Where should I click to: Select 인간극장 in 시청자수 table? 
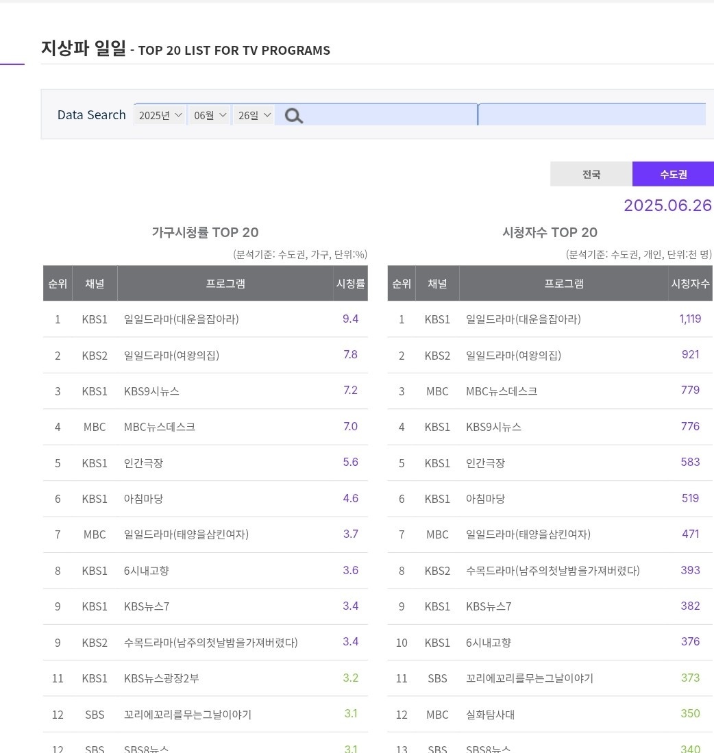pos(485,463)
